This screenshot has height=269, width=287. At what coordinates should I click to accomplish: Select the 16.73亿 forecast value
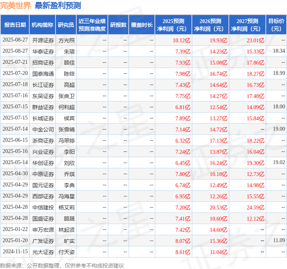(255, 85)
